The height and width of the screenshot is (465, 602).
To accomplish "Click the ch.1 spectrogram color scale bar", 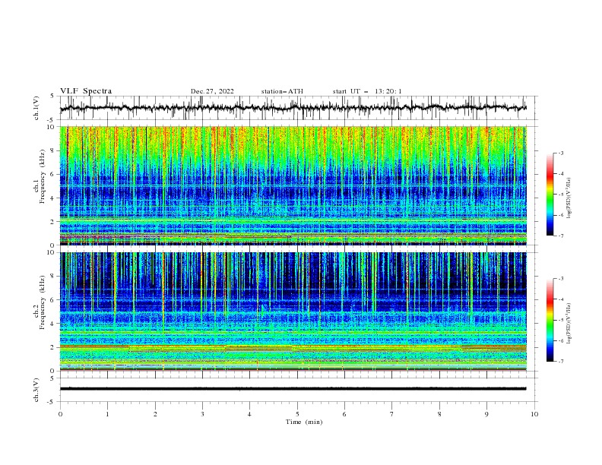I will [x=550, y=194].
